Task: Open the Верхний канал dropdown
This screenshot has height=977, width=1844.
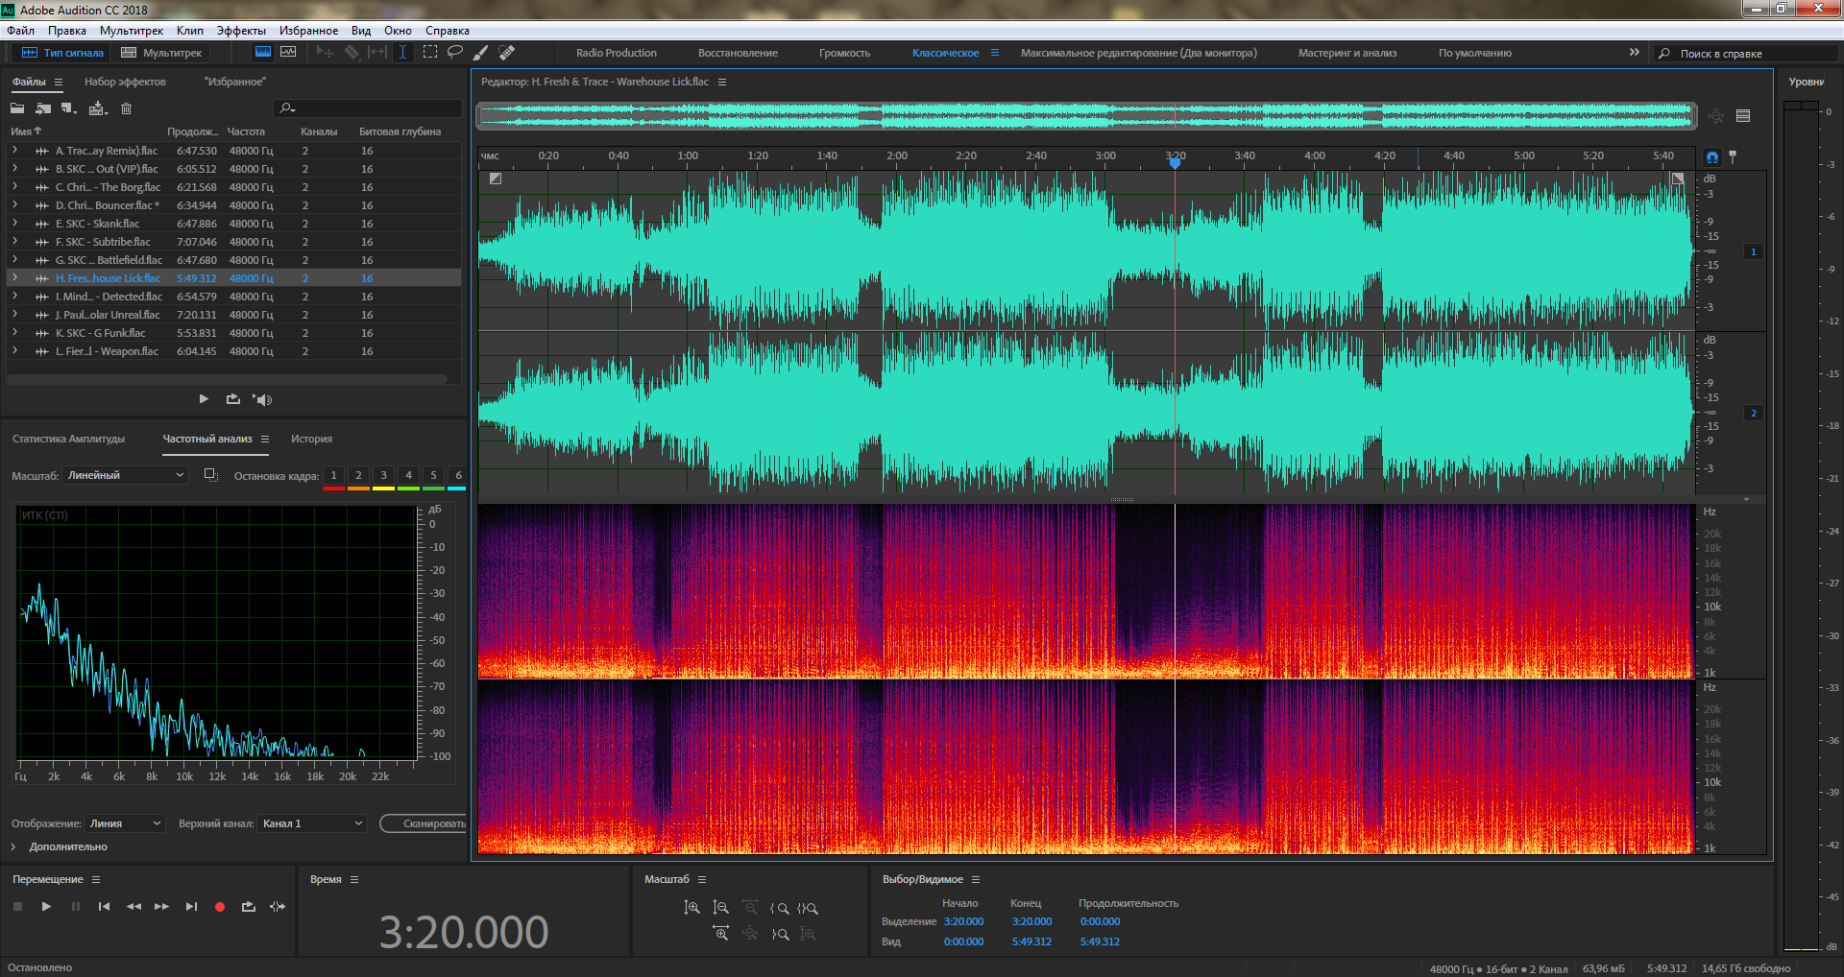Action: coord(312,823)
